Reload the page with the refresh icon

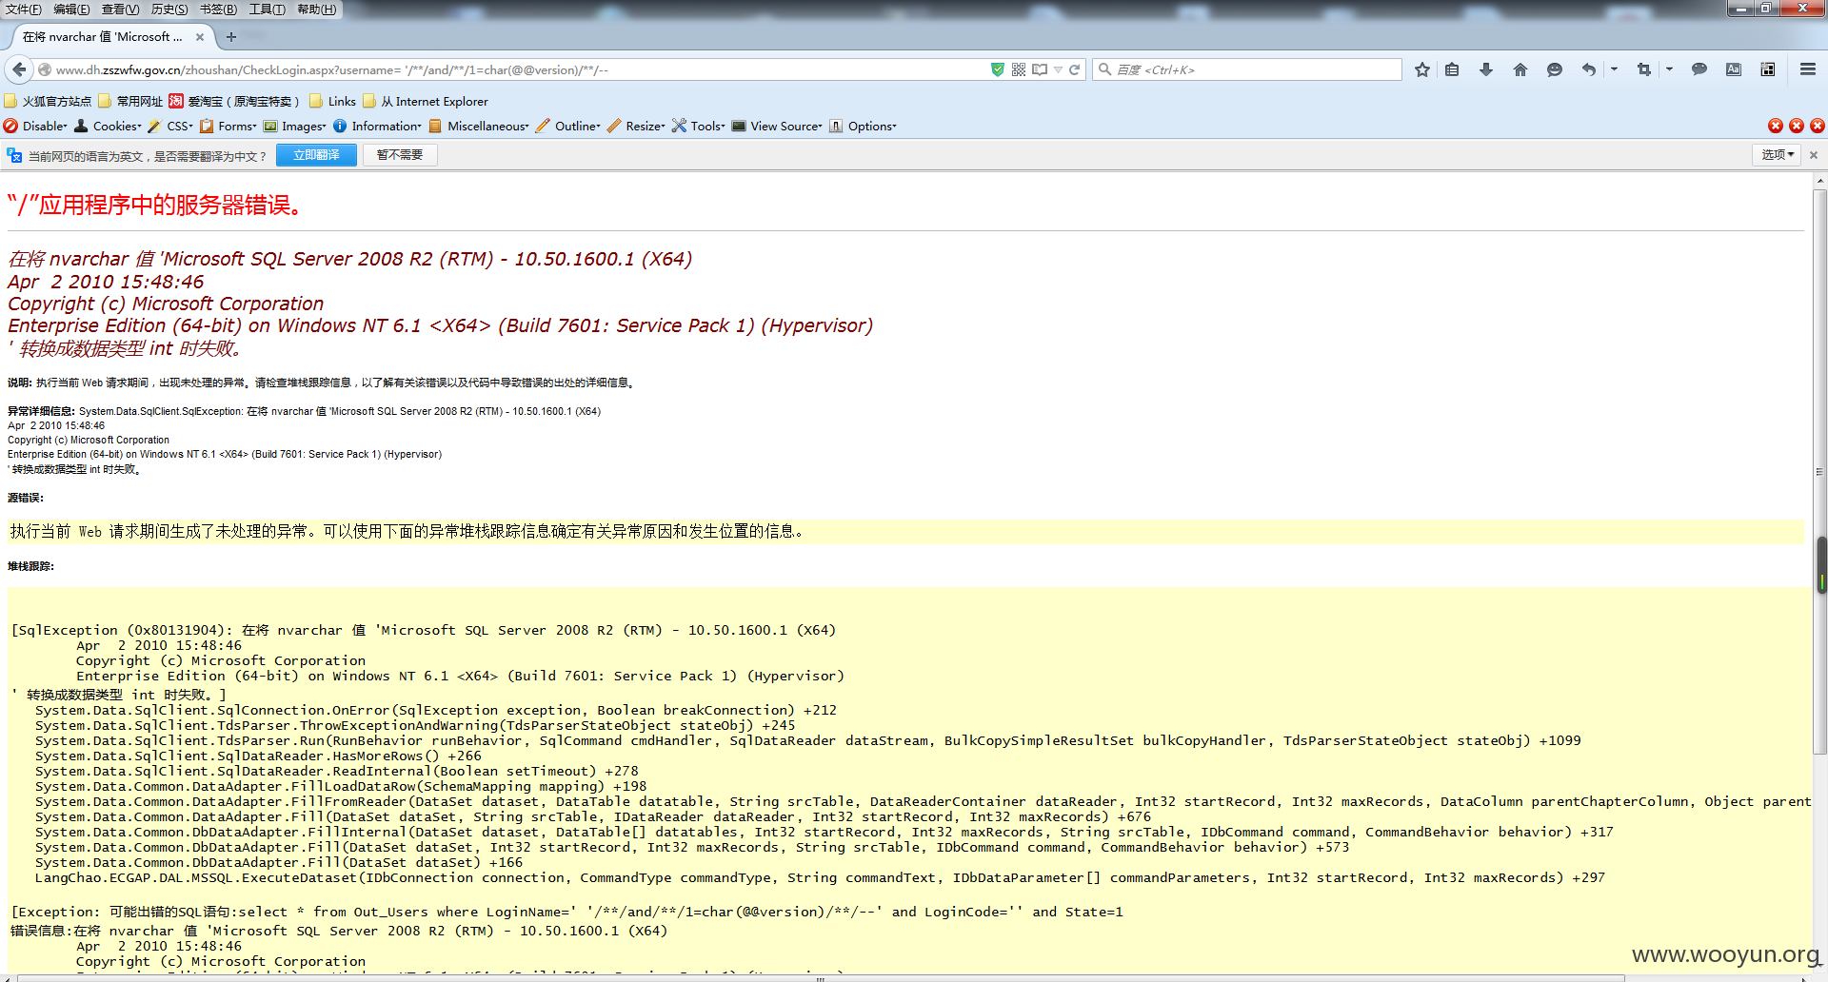1075,69
